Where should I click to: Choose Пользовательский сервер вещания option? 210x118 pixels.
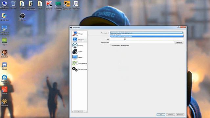147,36
